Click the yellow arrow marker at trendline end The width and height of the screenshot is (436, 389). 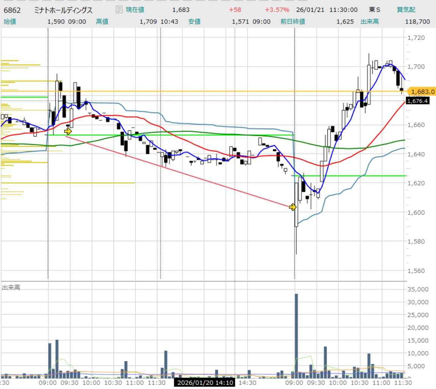click(293, 207)
